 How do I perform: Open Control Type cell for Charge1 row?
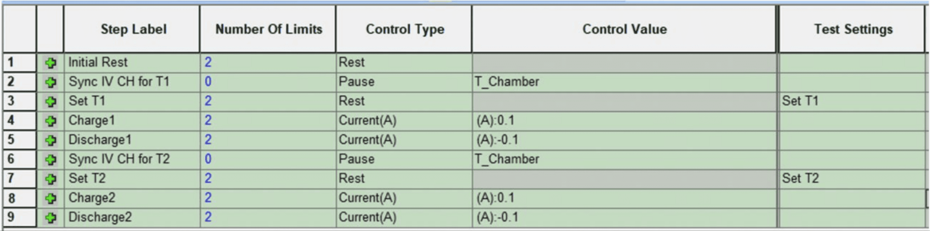[368, 121]
